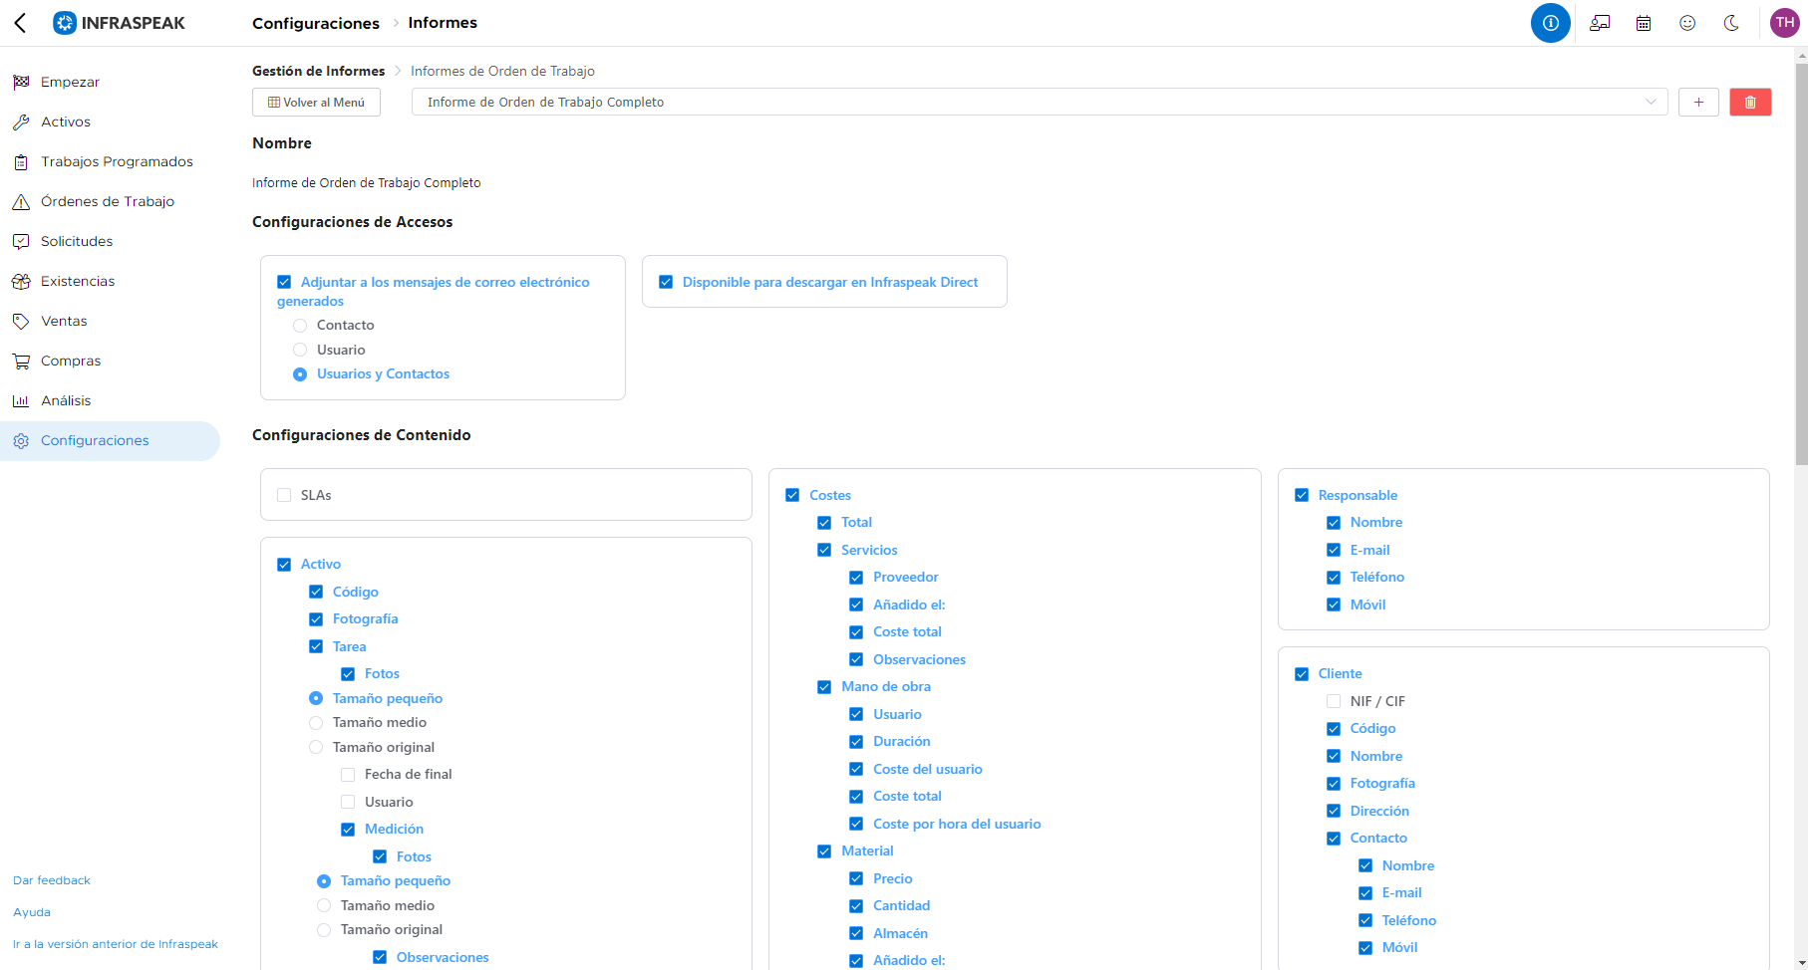The width and height of the screenshot is (1808, 970).
Task: Open Existencias menu item
Action: pyautogui.click(x=110, y=281)
